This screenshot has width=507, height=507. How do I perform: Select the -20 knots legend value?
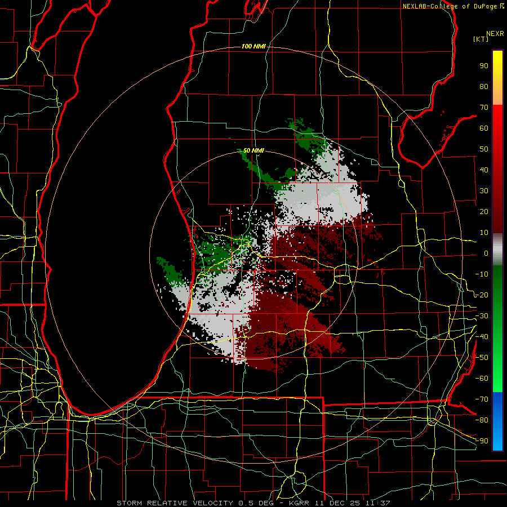click(x=482, y=295)
